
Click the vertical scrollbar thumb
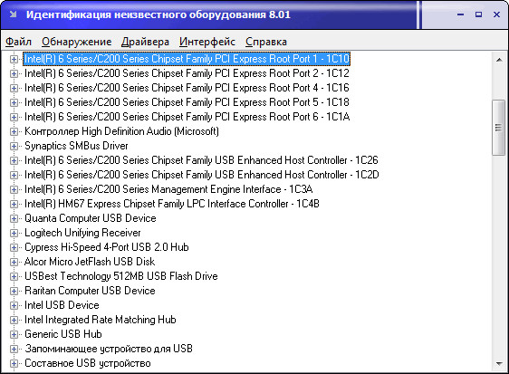click(x=499, y=128)
